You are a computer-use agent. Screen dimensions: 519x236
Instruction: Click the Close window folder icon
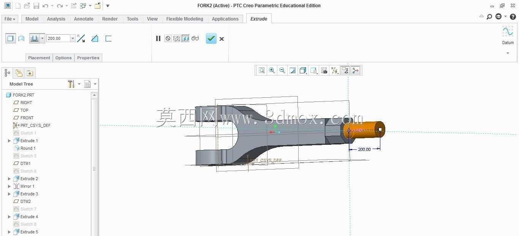tap(98, 6)
